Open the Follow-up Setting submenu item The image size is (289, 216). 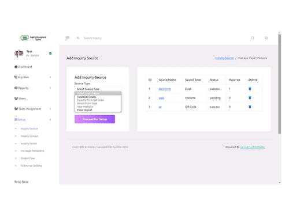(x=31, y=166)
